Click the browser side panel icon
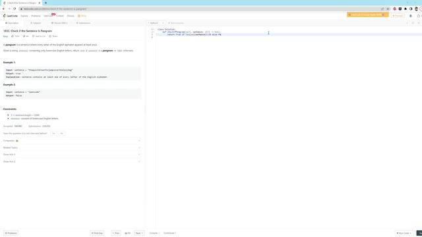 tap(411, 9)
